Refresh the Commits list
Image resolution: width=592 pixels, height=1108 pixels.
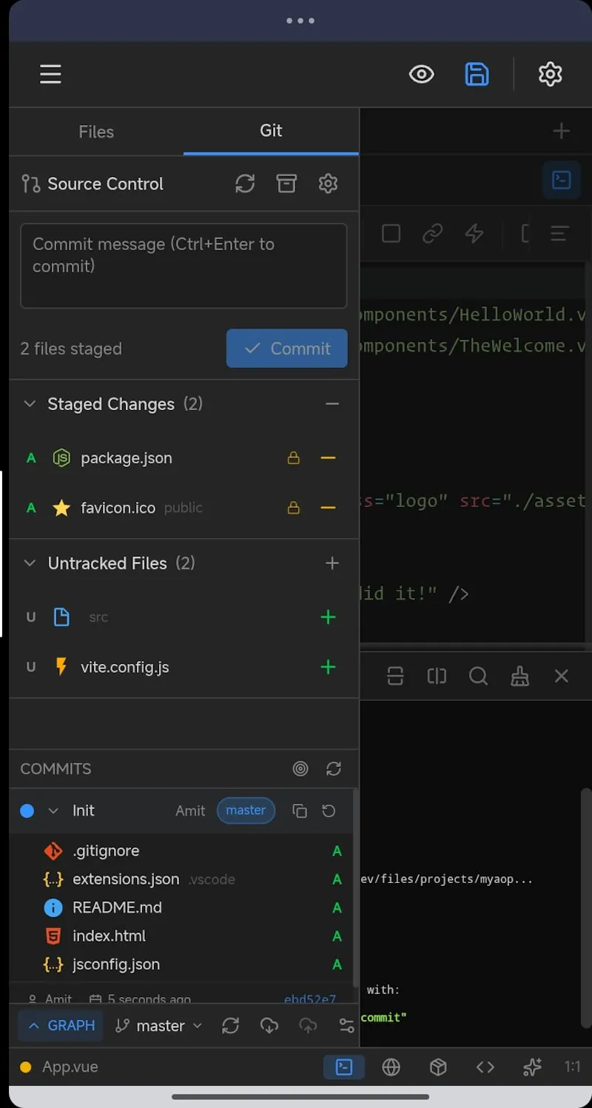click(334, 769)
